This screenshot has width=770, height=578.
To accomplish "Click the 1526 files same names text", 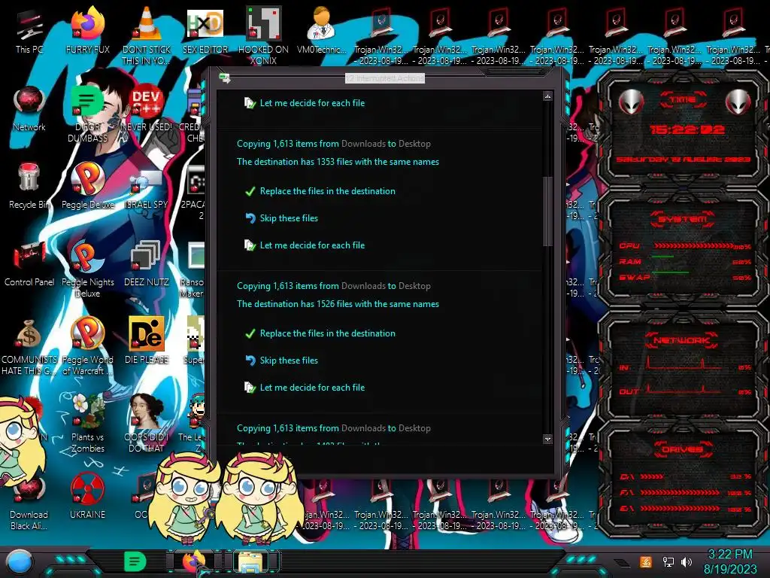I will point(338,304).
